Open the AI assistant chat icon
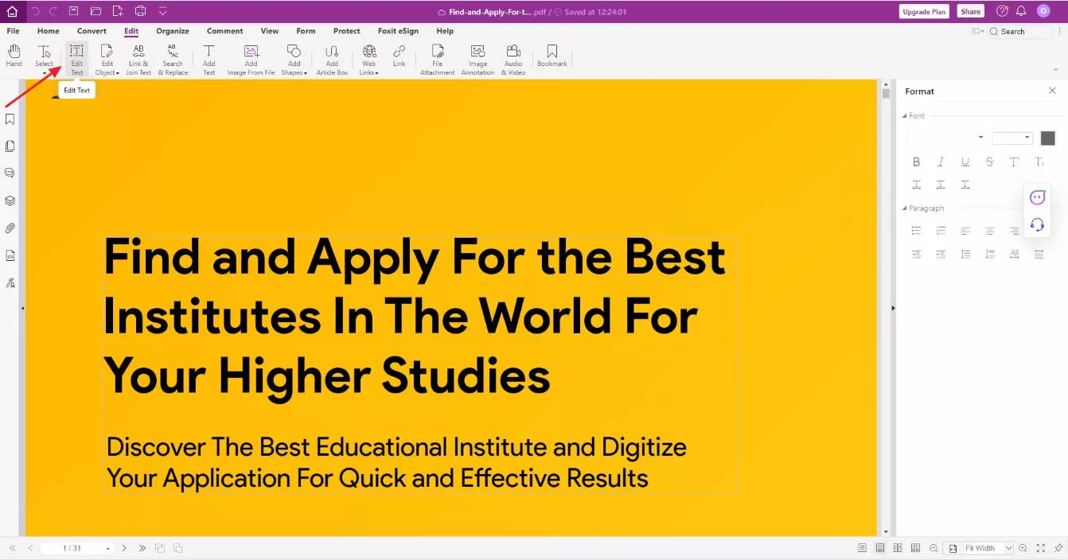Viewport: 1068px width, 560px height. tap(1037, 197)
